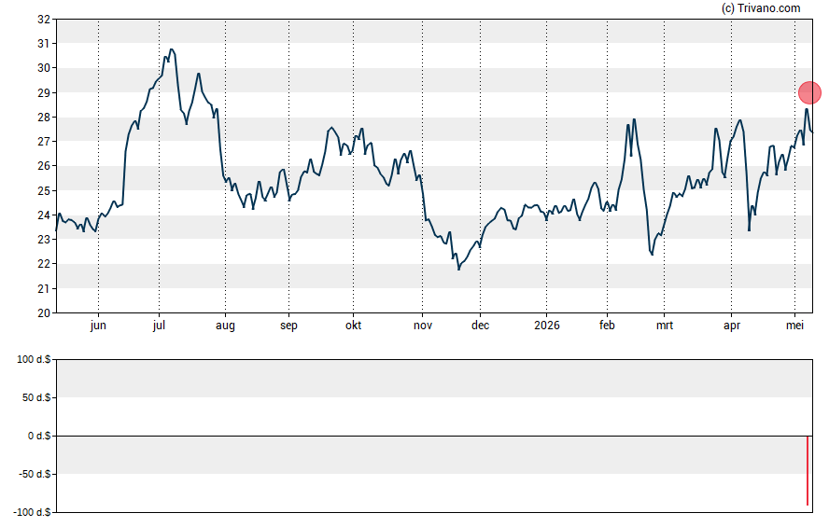Click the '22' price axis value
The height and width of the screenshot is (527, 829).
[x=44, y=264]
